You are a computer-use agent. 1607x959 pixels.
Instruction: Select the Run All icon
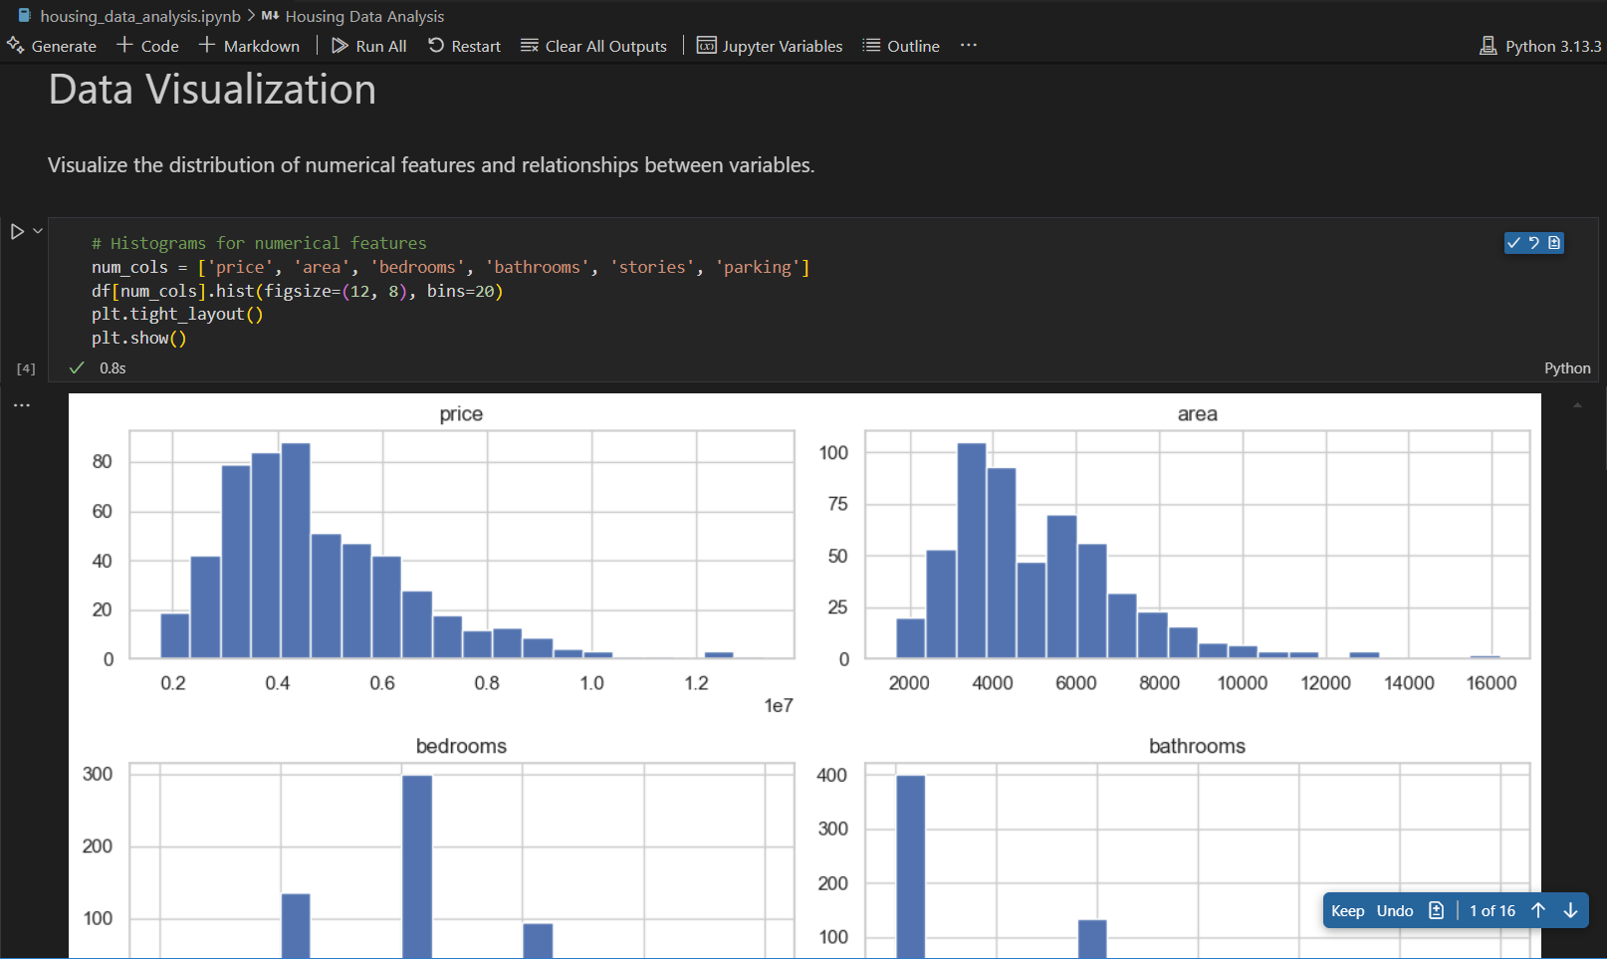(339, 46)
